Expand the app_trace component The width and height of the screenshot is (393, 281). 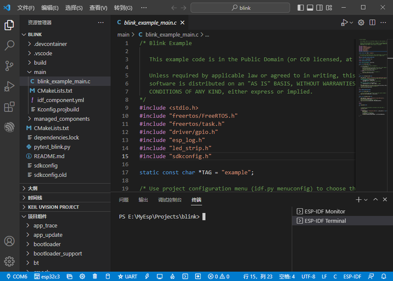65,226
